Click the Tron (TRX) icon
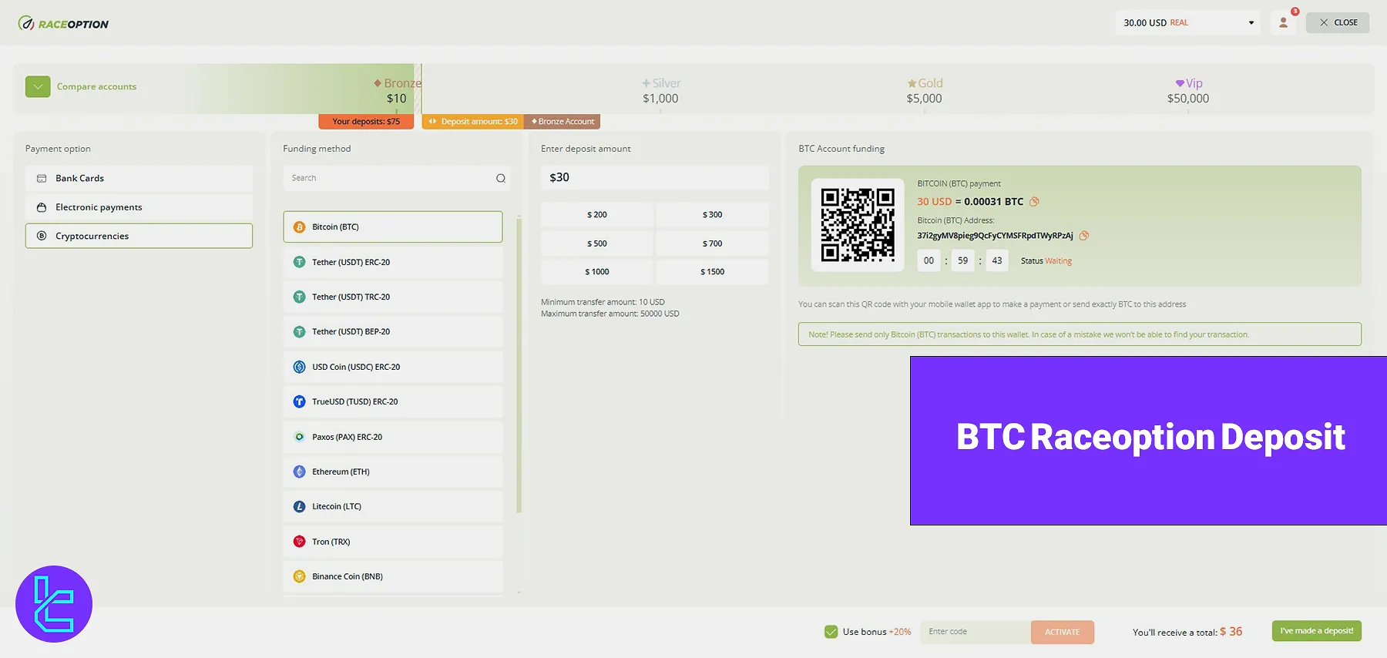The image size is (1387, 658). point(300,542)
